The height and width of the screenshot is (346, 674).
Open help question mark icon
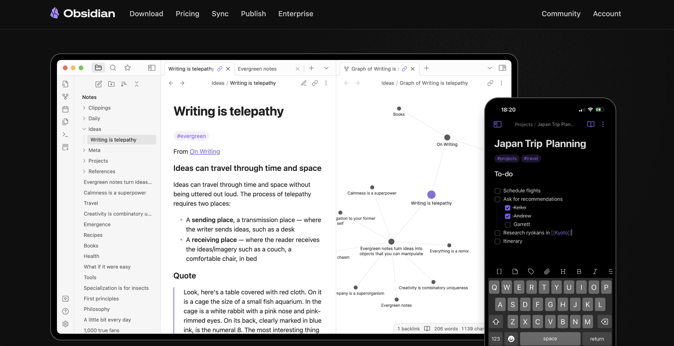[65, 311]
